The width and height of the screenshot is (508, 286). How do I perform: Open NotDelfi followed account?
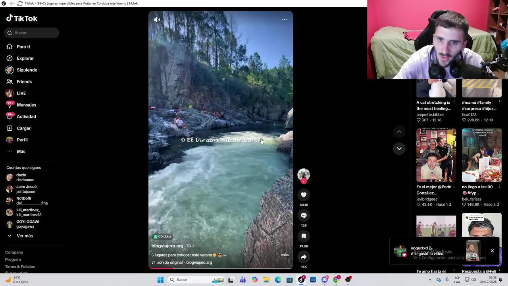26,201
